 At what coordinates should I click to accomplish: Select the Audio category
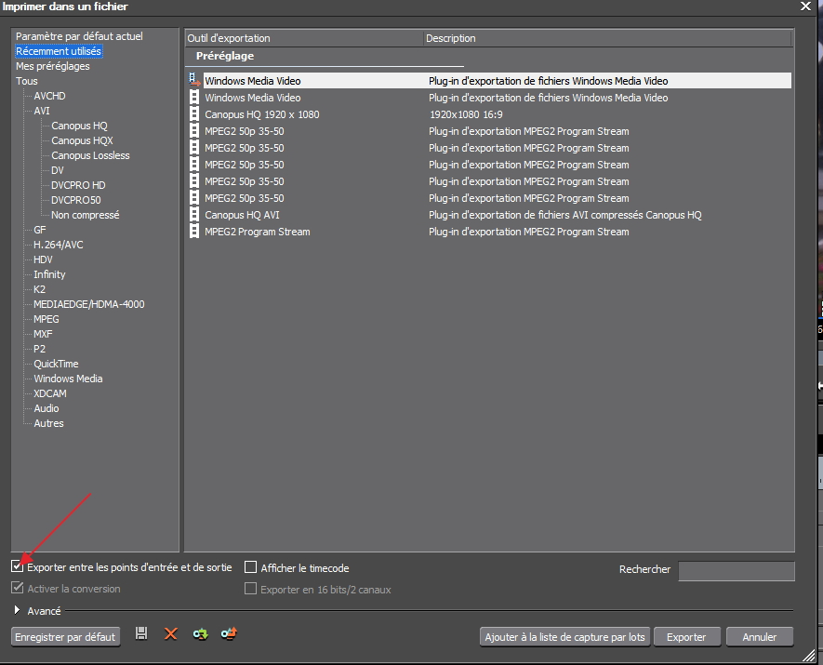click(x=46, y=408)
